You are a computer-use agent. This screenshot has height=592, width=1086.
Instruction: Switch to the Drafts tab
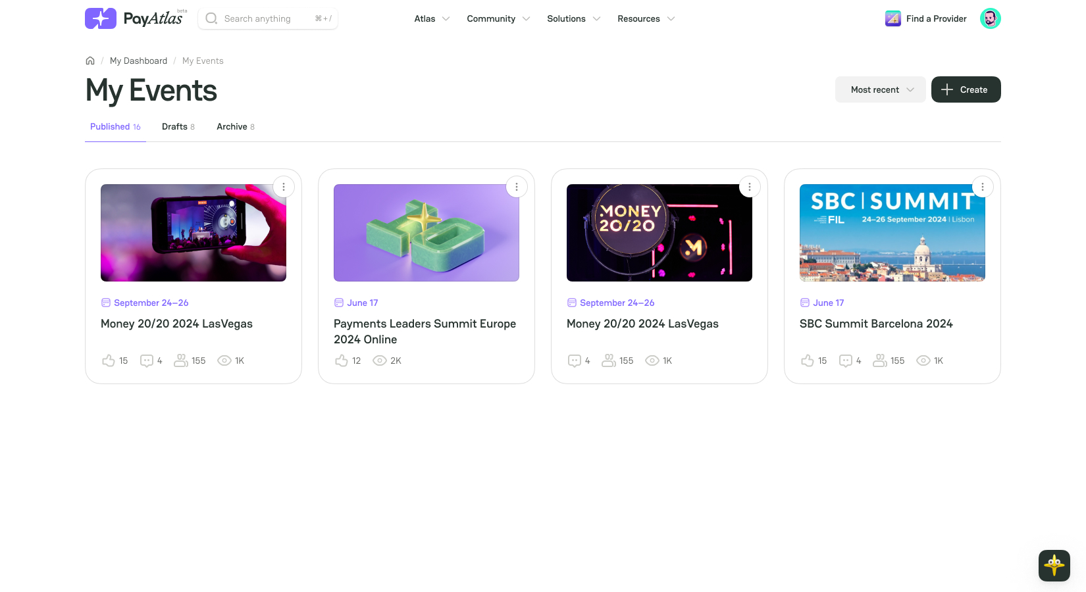178,126
